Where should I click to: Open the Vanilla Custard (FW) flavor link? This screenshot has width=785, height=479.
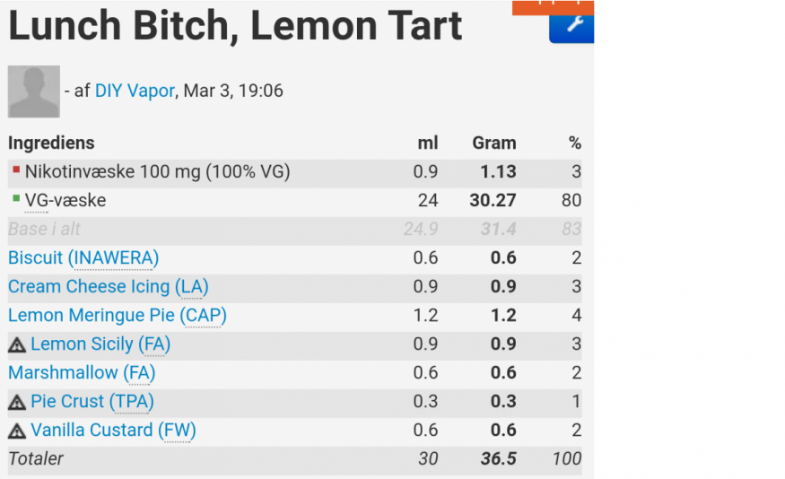[113, 430]
